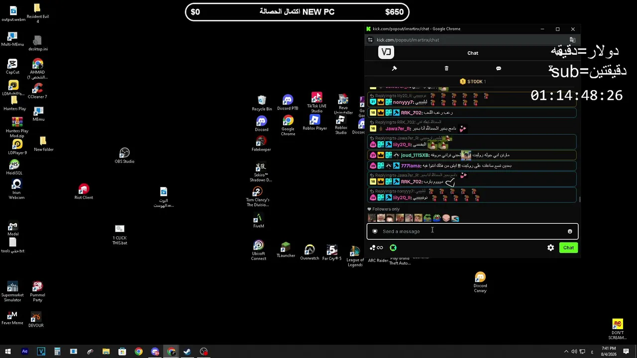Select the HeidiSQL desktop icon

(x=14, y=168)
